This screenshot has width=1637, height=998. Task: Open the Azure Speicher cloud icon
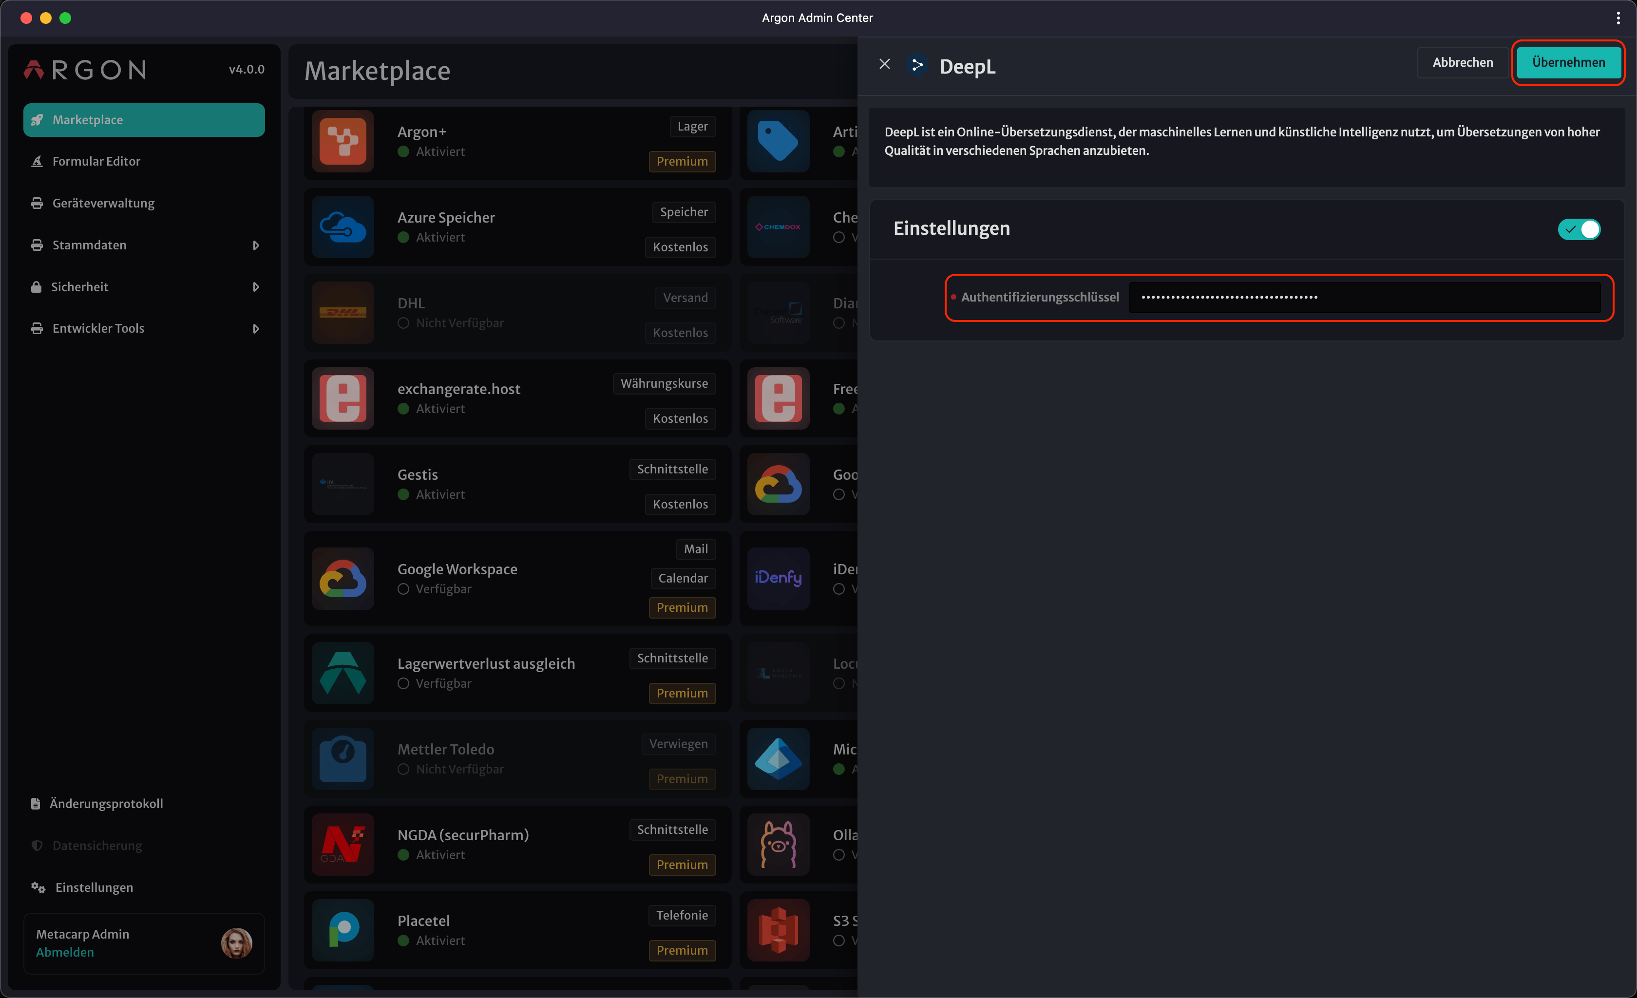343,227
